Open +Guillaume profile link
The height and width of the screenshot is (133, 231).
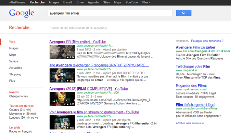point(17,2)
